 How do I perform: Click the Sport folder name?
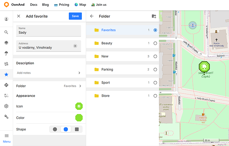point(105,83)
